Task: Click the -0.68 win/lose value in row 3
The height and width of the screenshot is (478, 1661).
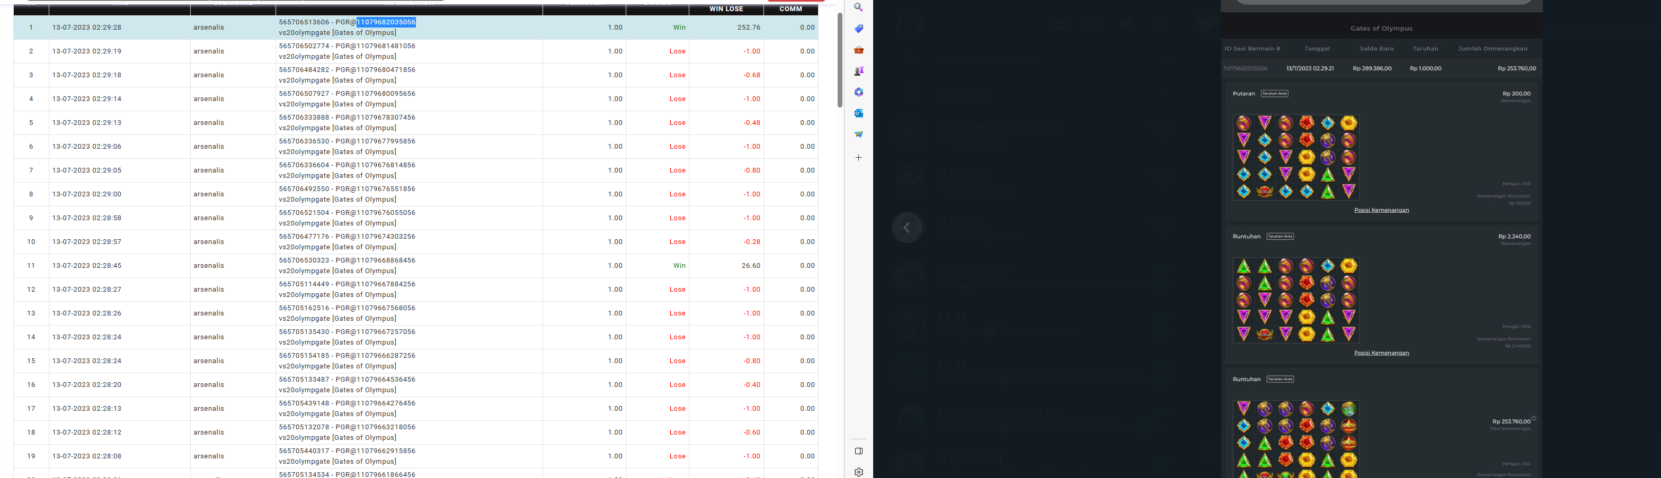Action: (752, 75)
